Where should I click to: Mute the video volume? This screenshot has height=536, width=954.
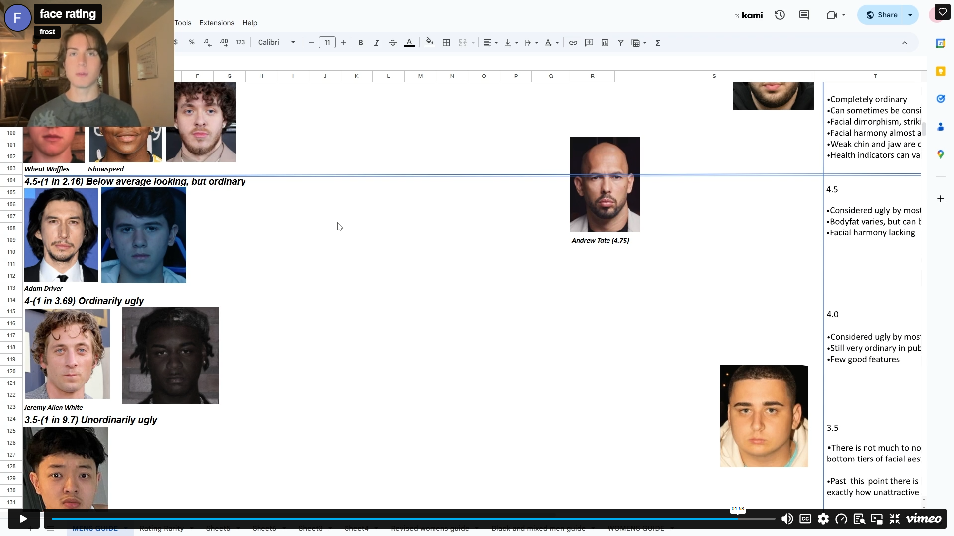[787, 519]
